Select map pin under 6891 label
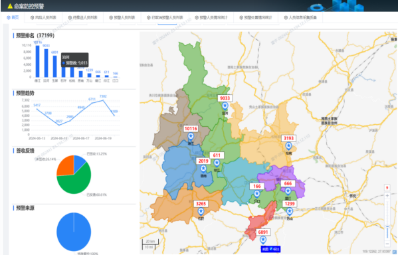 263,240
